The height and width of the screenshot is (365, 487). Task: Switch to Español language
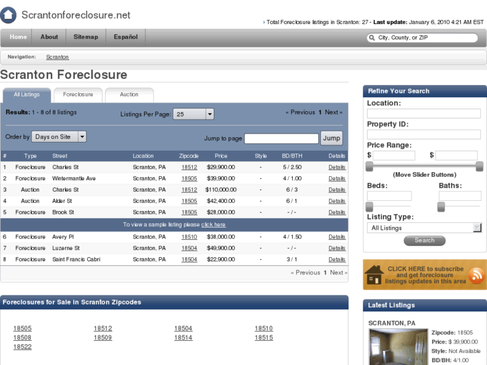pos(125,37)
